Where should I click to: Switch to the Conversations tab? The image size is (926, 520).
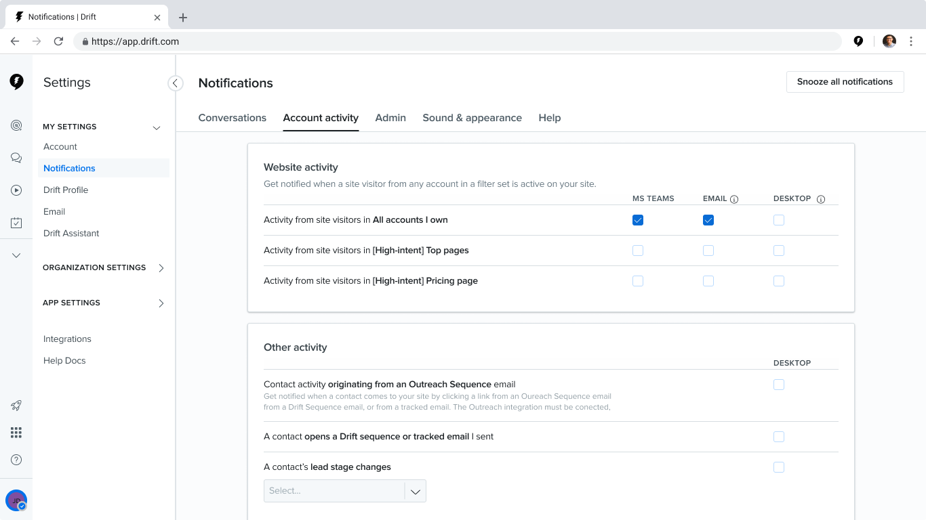(233, 118)
